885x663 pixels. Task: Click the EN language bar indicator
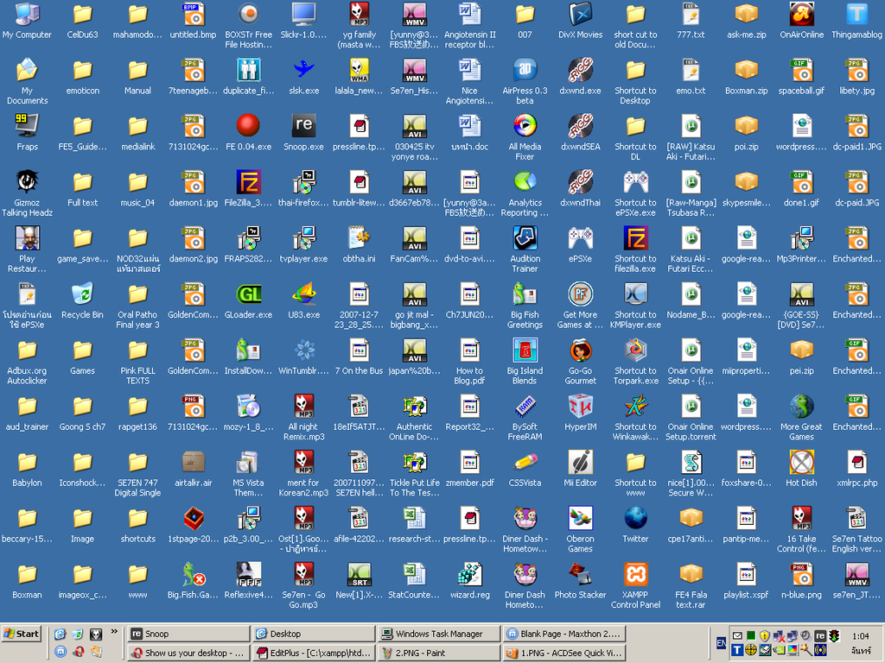pos(721,643)
